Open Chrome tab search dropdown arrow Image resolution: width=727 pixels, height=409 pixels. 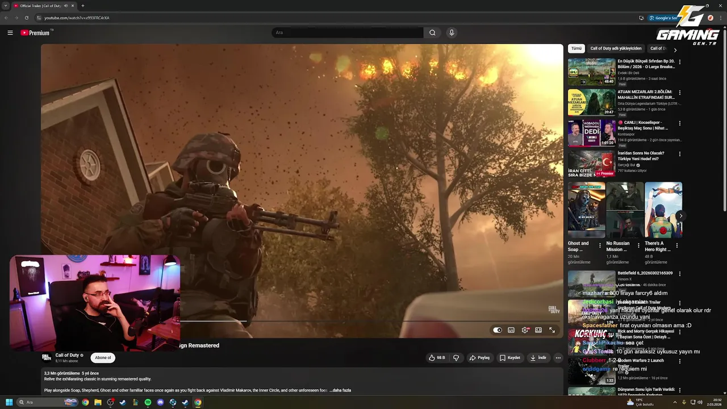(x=6, y=6)
